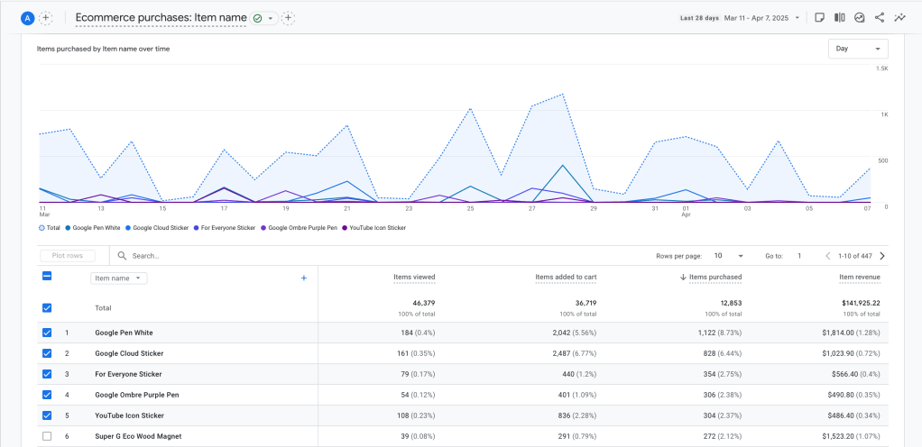The height and width of the screenshot is (447, 922).
Task: Open the Day granularity dropdown
Action: coord(857,49)
